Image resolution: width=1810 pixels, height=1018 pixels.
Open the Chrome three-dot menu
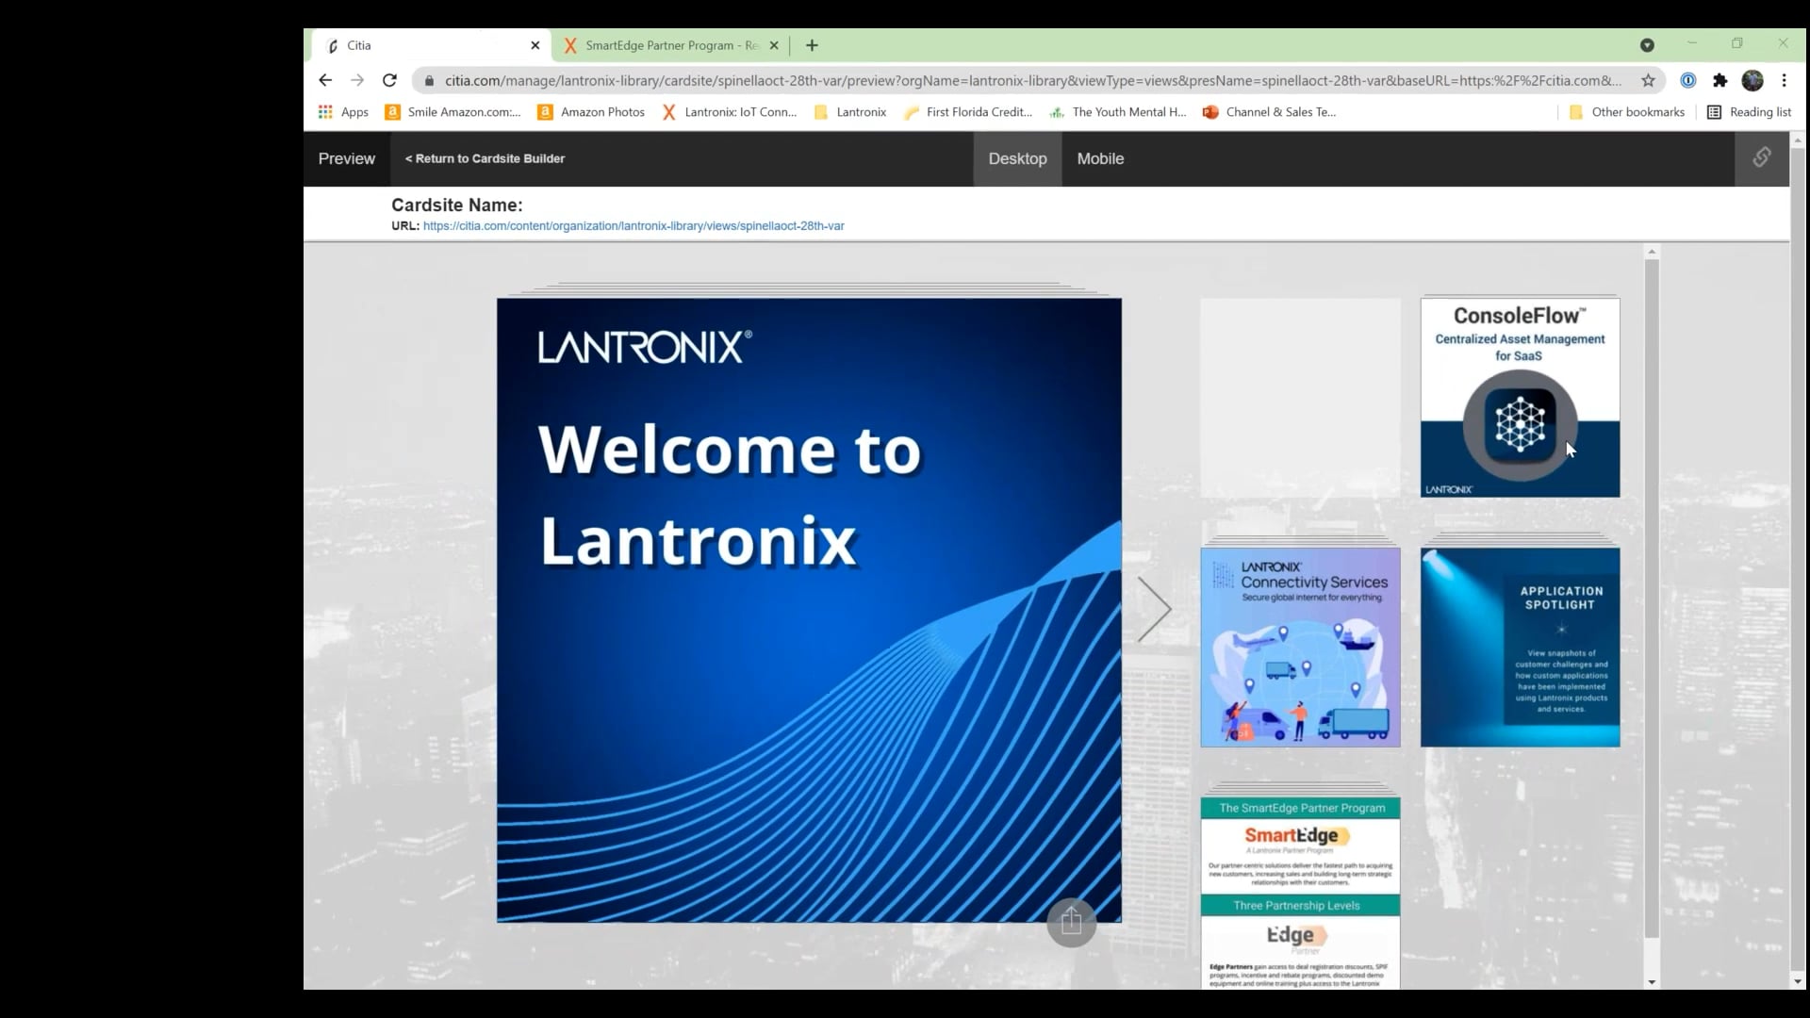tap(1784, 80)
